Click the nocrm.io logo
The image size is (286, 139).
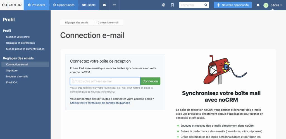[12, 5]
